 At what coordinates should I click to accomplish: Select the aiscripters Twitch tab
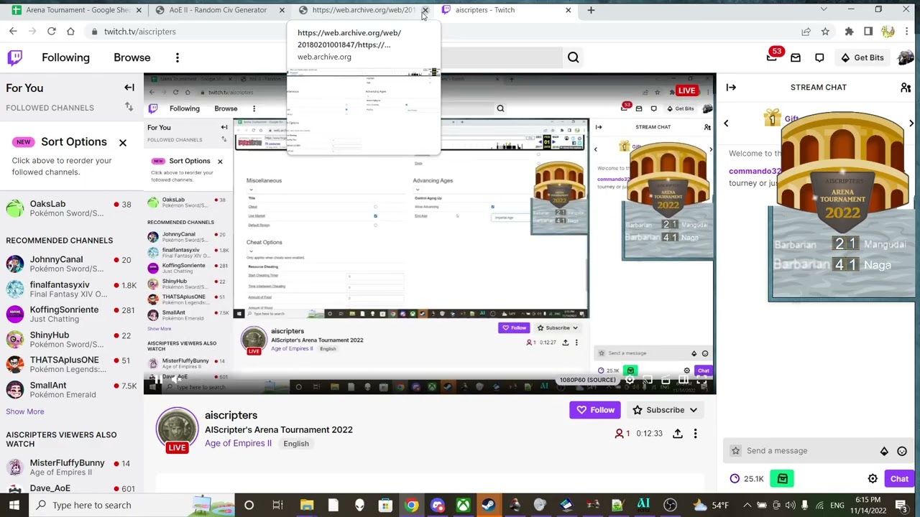pyautogui.click(x=506, y=10)
